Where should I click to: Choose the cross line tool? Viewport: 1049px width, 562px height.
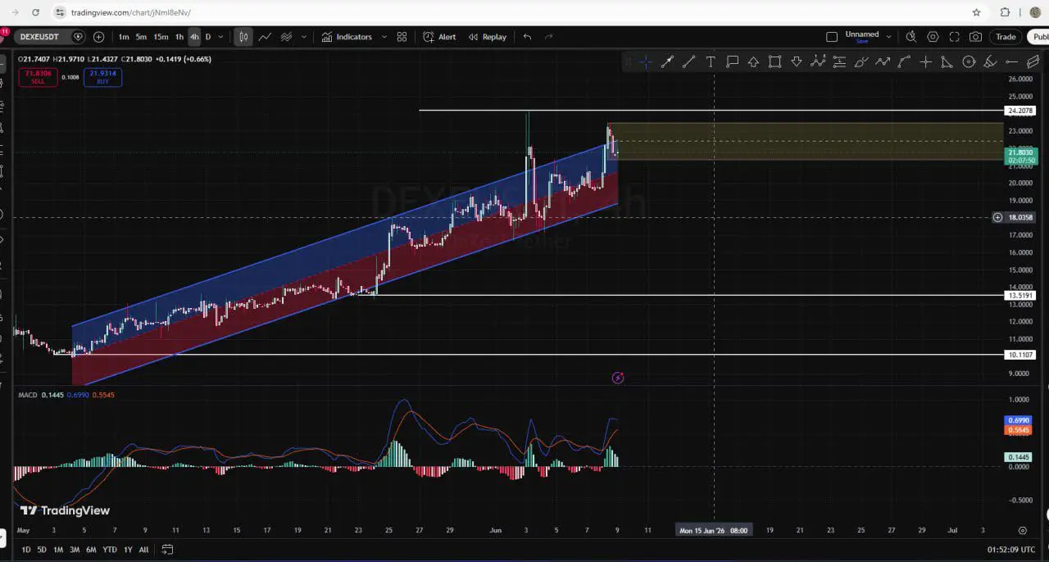pos(925,61)
